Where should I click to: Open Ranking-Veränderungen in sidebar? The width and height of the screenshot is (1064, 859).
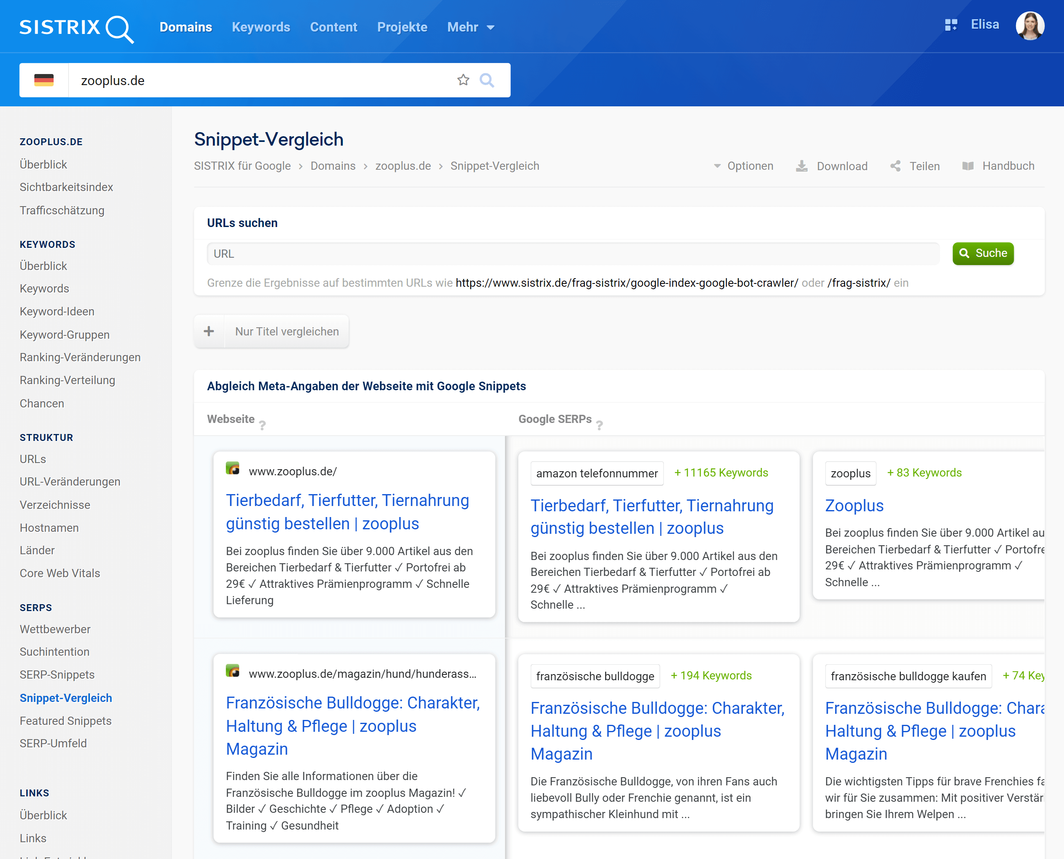(80, 357)
